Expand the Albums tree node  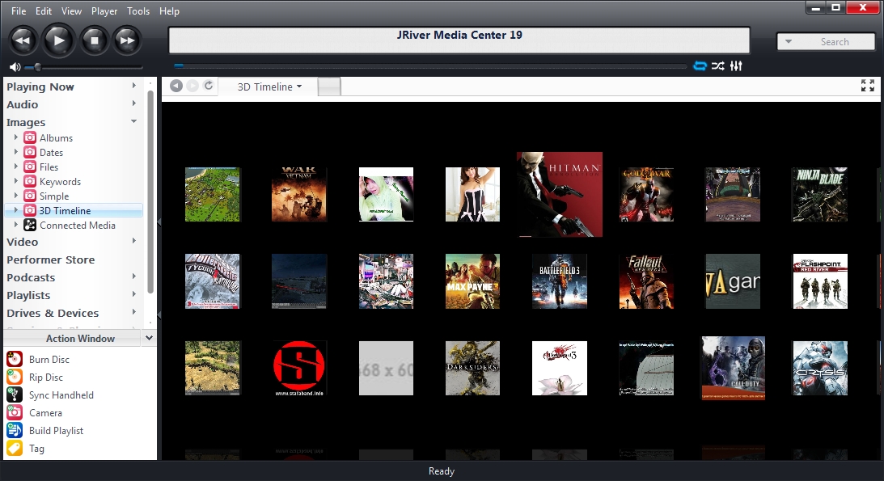tap(16, 137)
